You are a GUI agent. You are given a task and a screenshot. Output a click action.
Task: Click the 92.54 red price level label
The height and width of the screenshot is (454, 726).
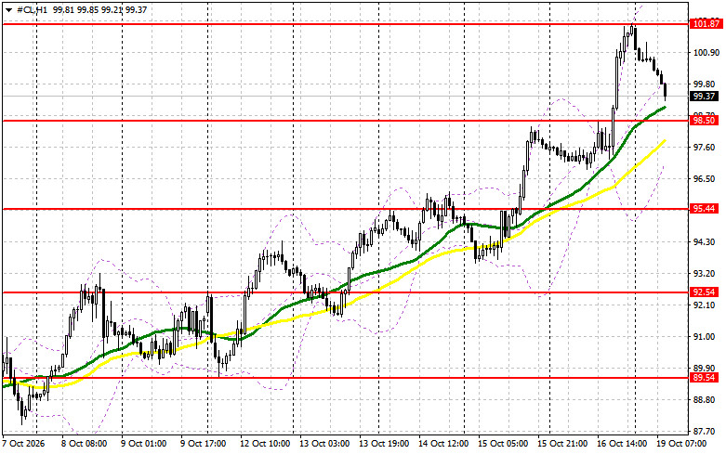pos(704,292)
